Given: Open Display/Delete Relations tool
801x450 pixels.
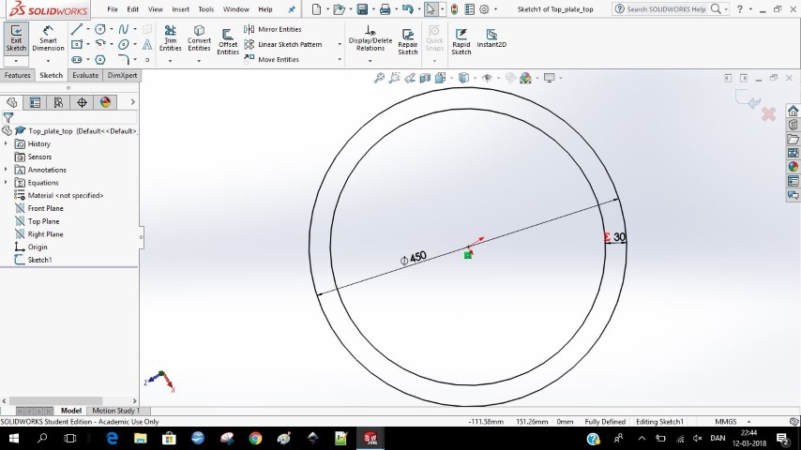Looking at the screenshot, I should coord(370,38).
